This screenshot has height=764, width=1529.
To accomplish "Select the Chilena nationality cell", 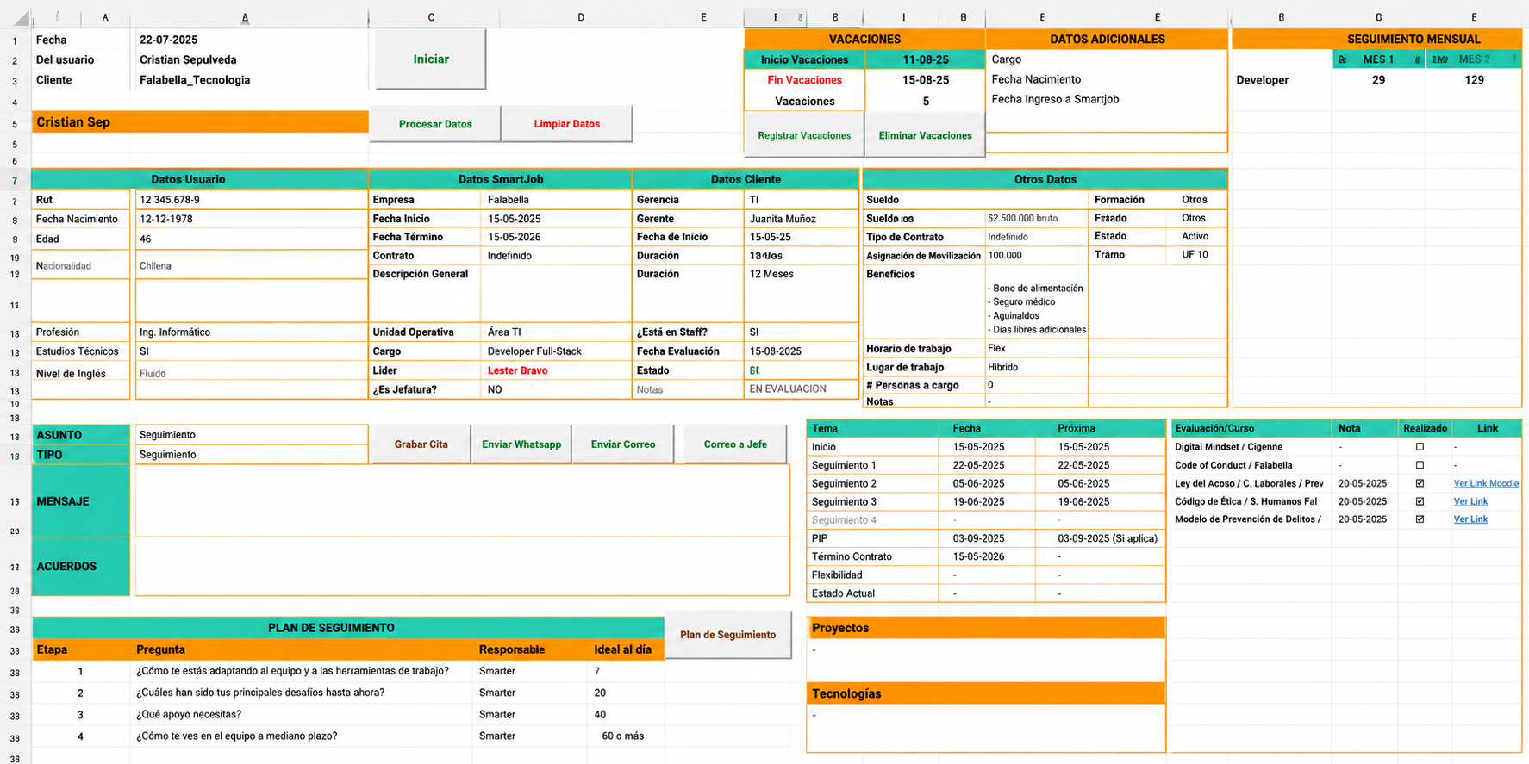I will pyautogui.click(x=252, y=265).
